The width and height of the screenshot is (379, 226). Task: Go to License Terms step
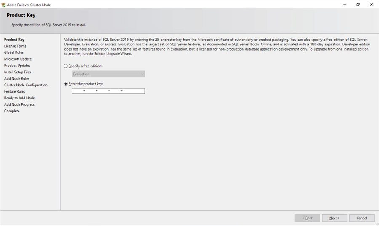point(15,46)
